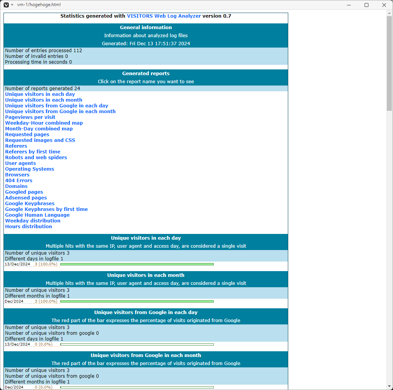The image size is (393, 390).
Task: View Requested images and CSS report
Action: pos(40,140)
